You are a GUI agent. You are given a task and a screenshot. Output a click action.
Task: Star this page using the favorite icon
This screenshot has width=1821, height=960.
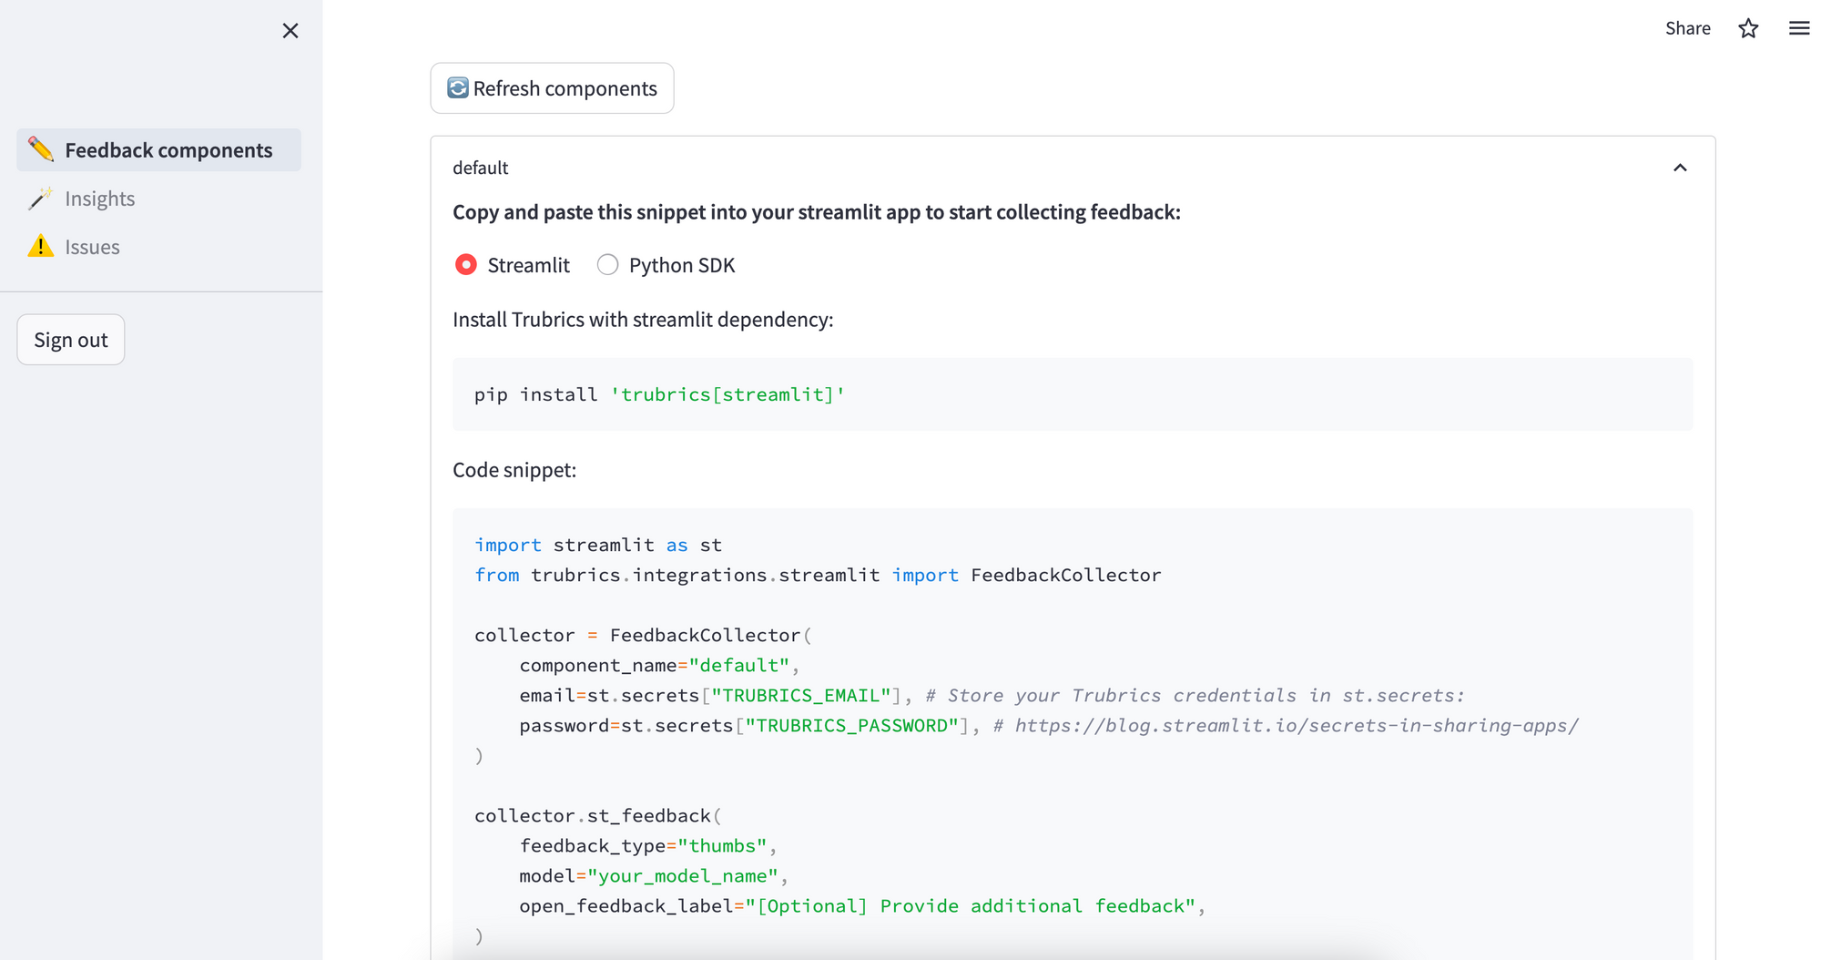coord(1748,28)
